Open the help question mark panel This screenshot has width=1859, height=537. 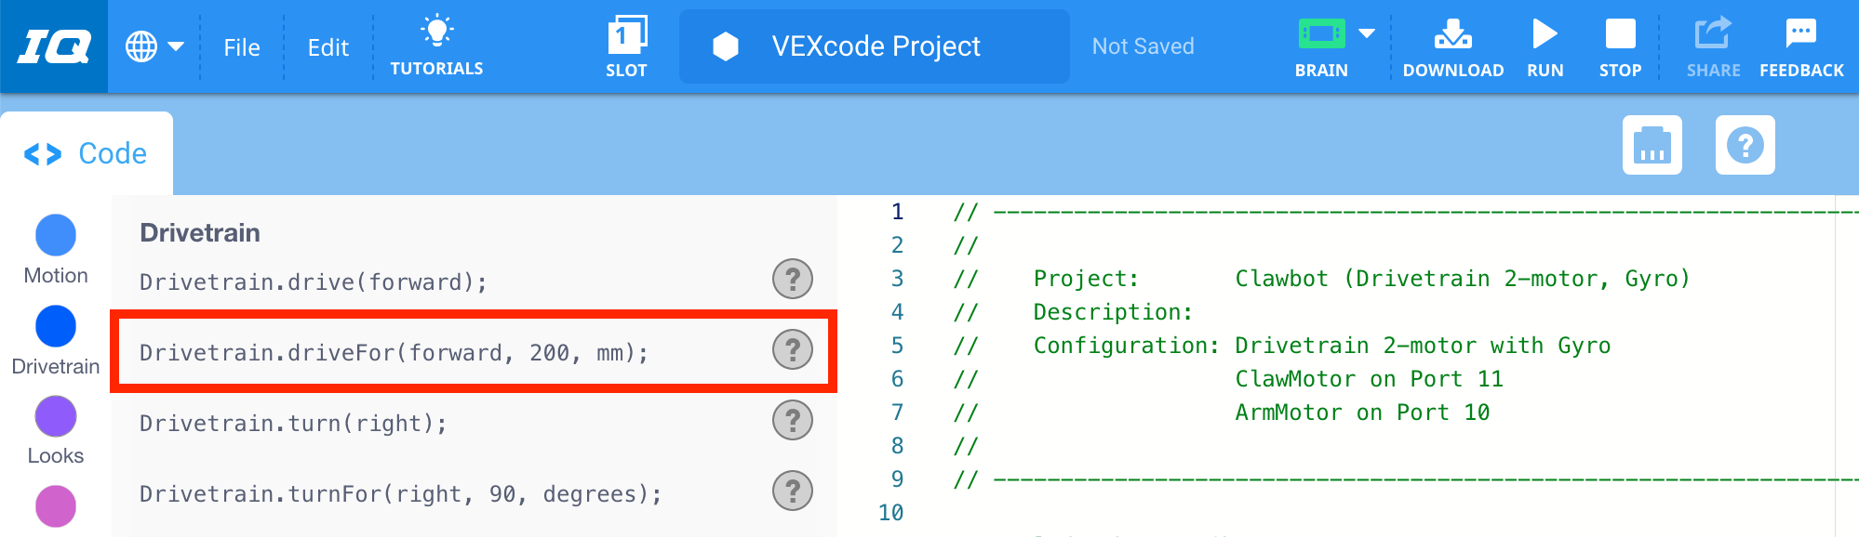point(1745,145)
